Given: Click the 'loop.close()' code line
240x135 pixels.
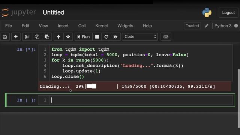Looking at the screenshot, I should click(67, 76).
